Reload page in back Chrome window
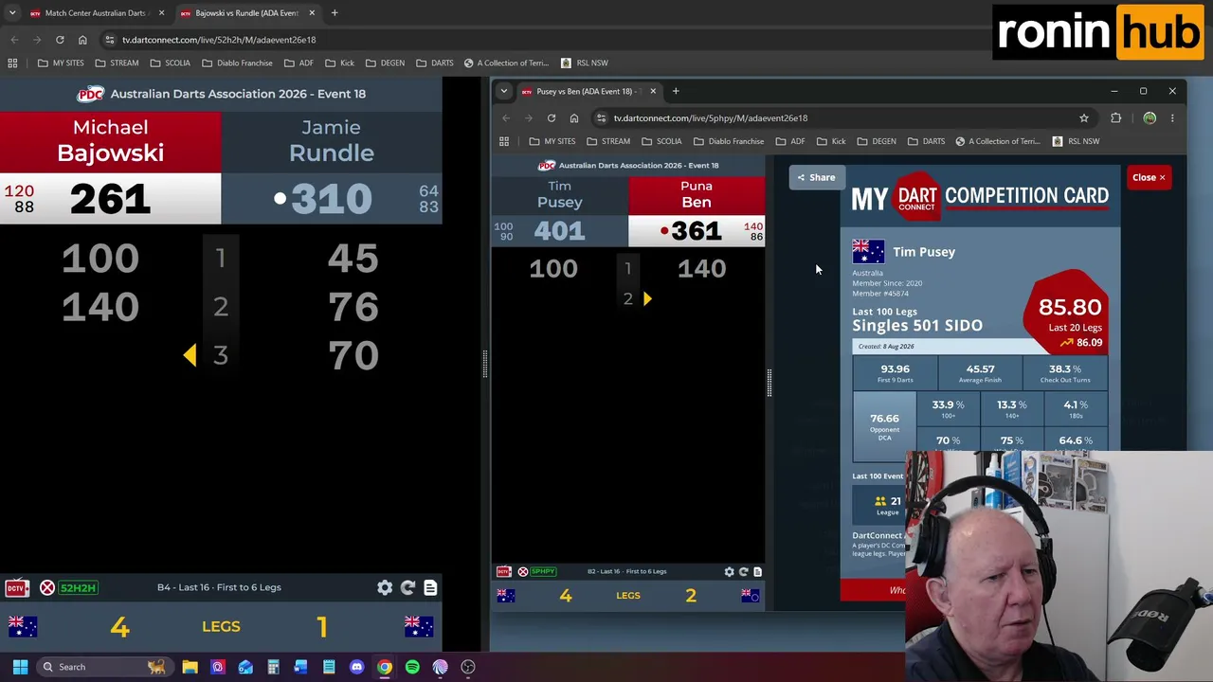The image size is (1213, 682). (x=60, y=40)
